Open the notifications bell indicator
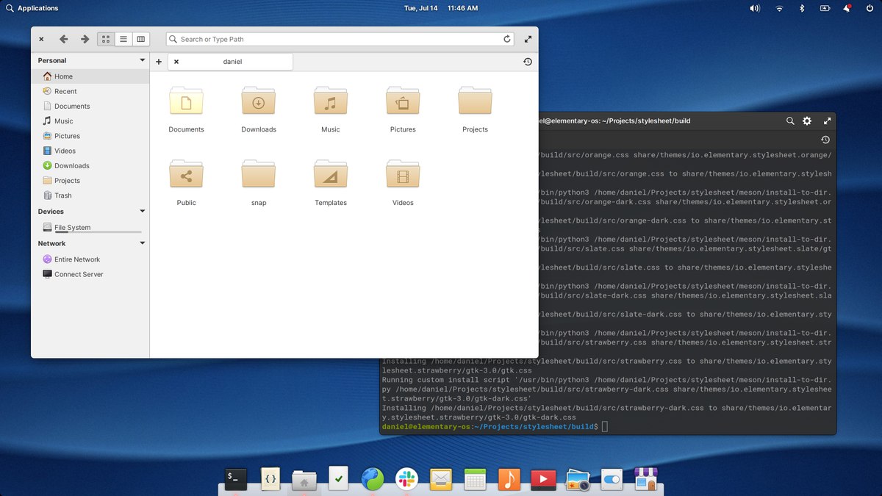Image resolution: width=882 pixels, height=496 pixels. coord(847,8)
